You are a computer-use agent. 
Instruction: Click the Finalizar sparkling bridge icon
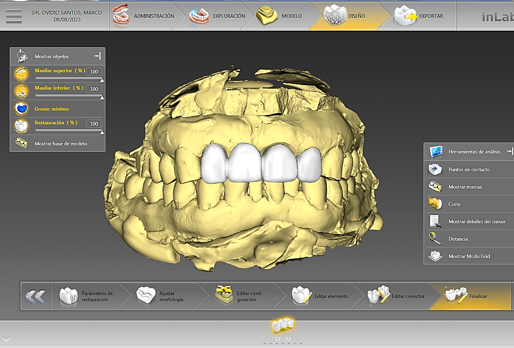point(455,294)
